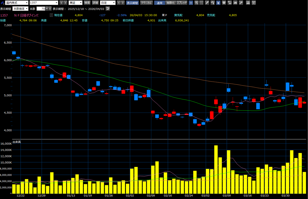Click the information circle icon
The height and width of the screenshot is (199, 308).
pos(224,3)
